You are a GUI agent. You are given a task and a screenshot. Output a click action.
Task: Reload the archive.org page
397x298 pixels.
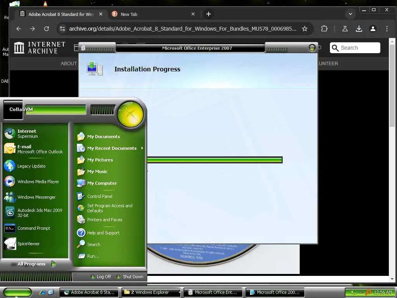click(x=47, y=29)
